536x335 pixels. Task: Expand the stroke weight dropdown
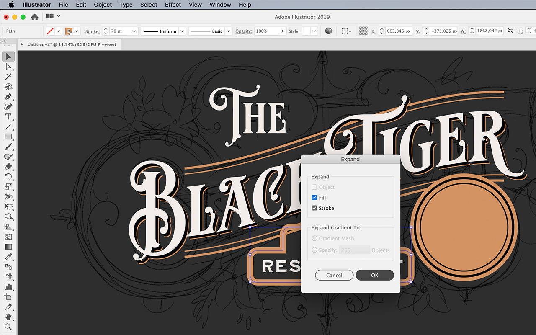134,31
